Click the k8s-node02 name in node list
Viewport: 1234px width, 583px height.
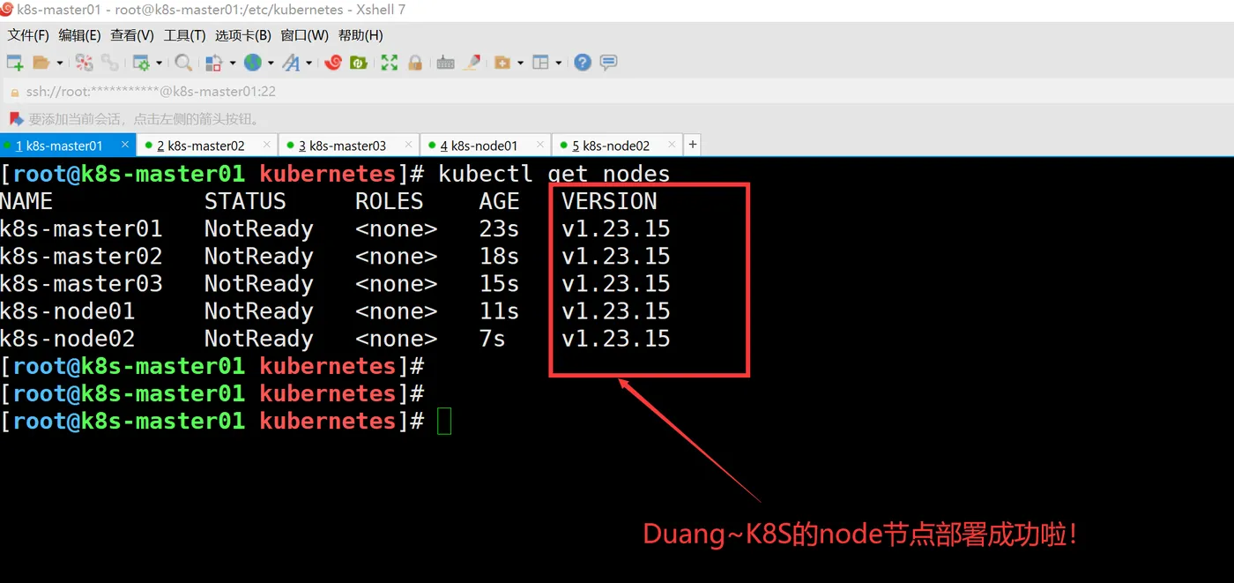point(68,339)
